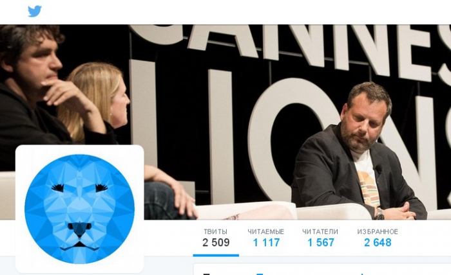The width and height of the screenshot is (451, 275).
Task: Select the ТВИТЫ tab
Action: (216, 238)
